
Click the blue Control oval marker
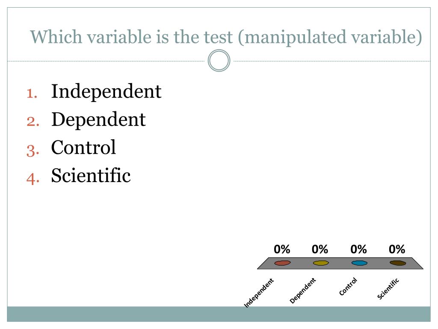coord(359,263)
